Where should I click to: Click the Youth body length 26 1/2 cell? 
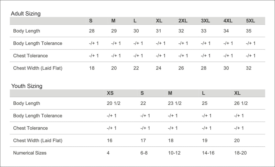tap(241, 103)
